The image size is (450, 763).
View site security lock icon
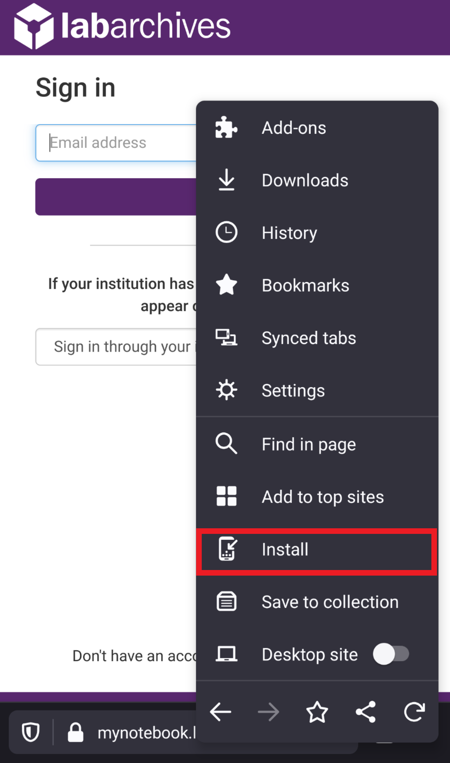[x=76, y=732]
